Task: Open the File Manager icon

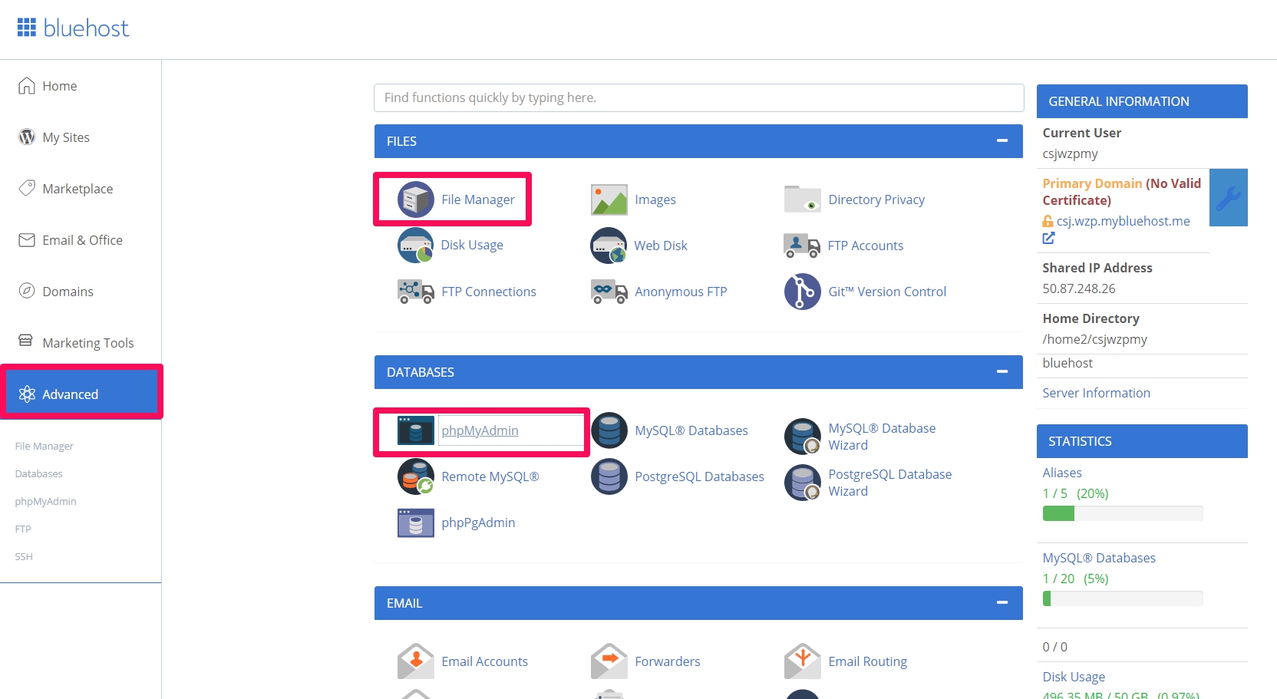Action: [416, 200]
